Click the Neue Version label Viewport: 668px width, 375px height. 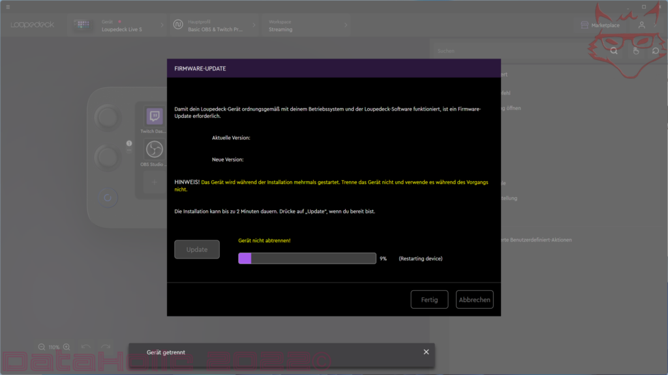(x=228, y=160)
